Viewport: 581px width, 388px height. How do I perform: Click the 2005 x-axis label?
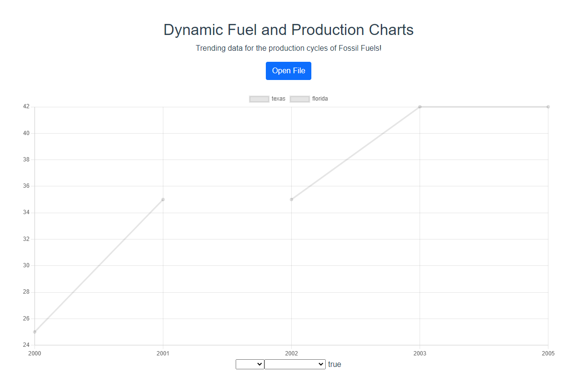click(548, 354)
